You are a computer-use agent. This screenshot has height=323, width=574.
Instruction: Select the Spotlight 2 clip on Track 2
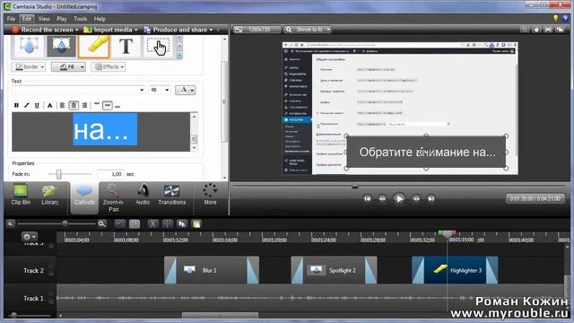point(334,270)
